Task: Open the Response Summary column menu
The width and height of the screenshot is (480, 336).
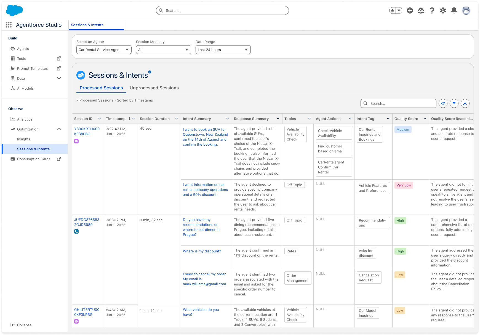Action: (x=278, y=119)
